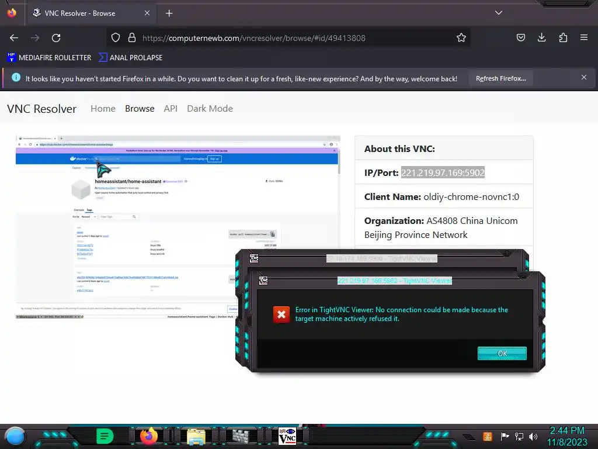Reload the VNC Resolver page
598x449 pixels.
pos(56,38)
